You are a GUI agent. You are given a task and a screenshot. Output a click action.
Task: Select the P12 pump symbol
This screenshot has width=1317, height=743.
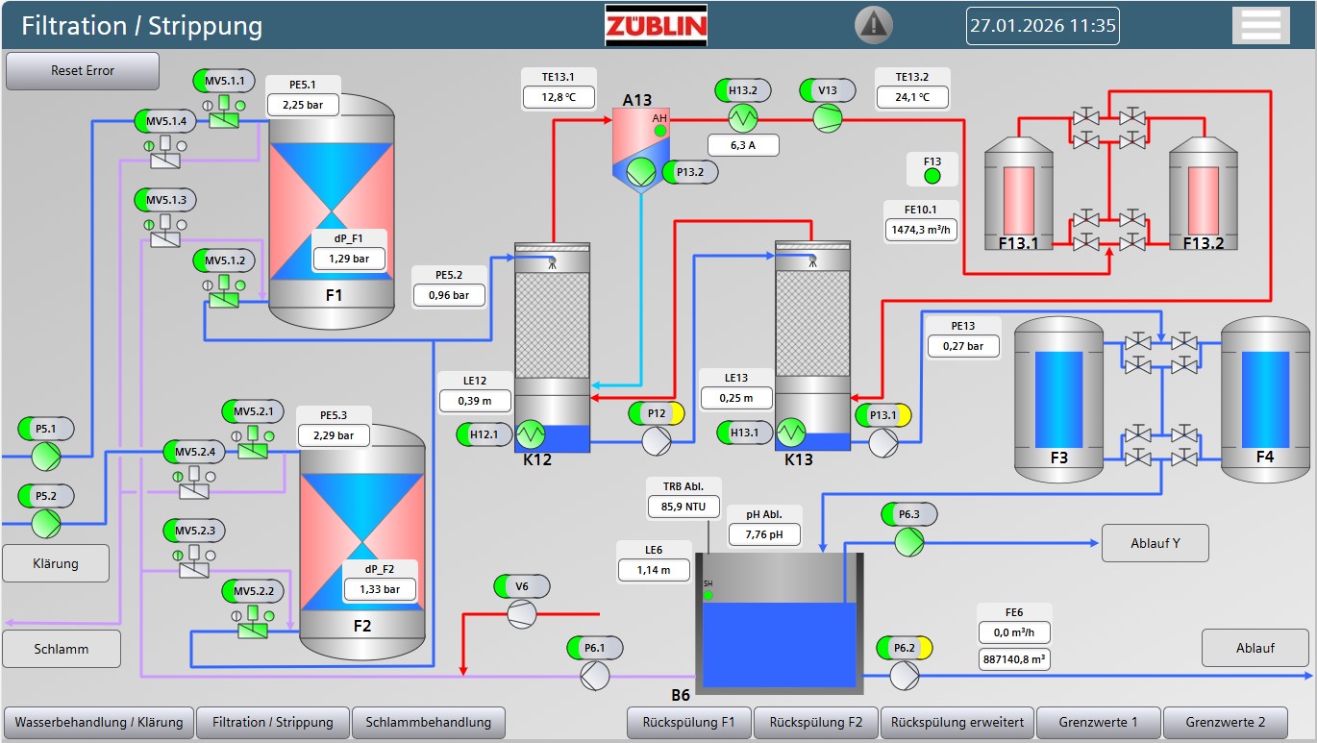(x=657, y=441)
